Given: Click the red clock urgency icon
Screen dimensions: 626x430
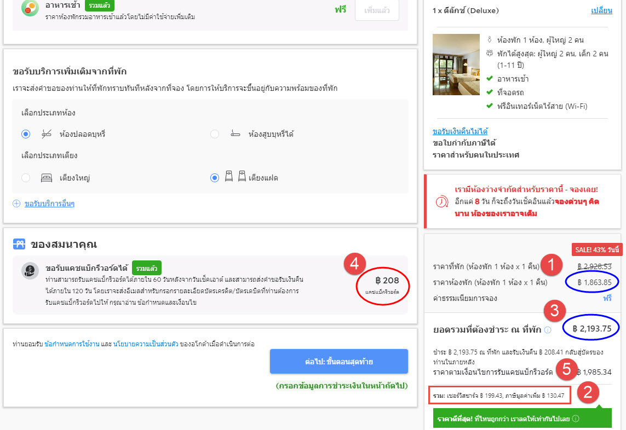Looking at the screenshot, I should coord(441,201).
